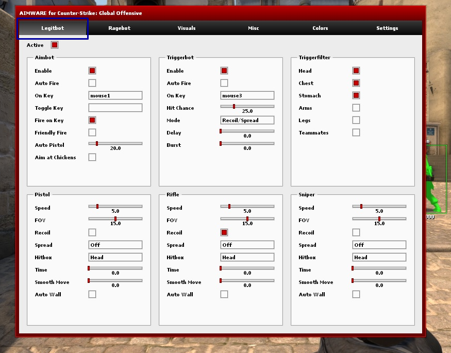Open the Settings tab

tap(387, 28)
